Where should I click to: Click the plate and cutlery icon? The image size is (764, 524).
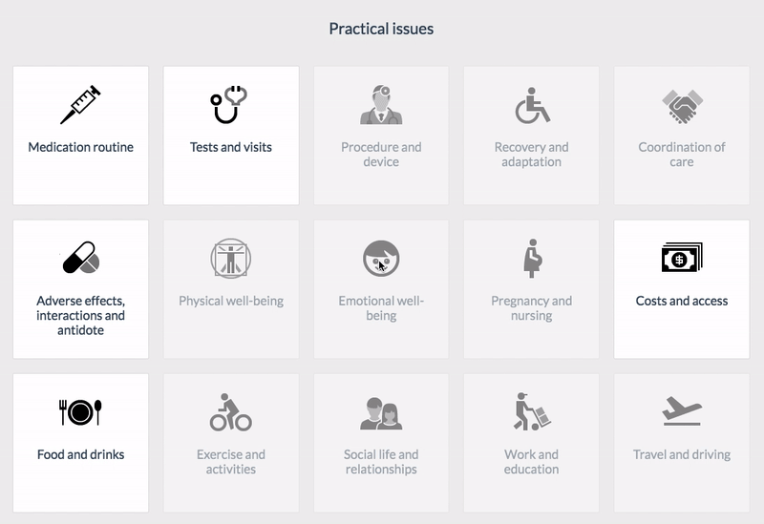coord(80,412)
